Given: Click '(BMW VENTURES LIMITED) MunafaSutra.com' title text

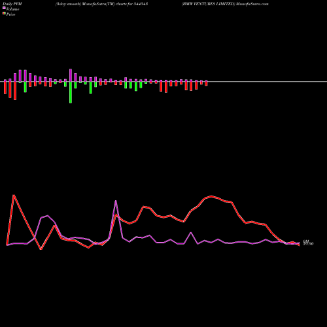Looking at the screenshot, I should pyautogui.click(x=225, y=4).
